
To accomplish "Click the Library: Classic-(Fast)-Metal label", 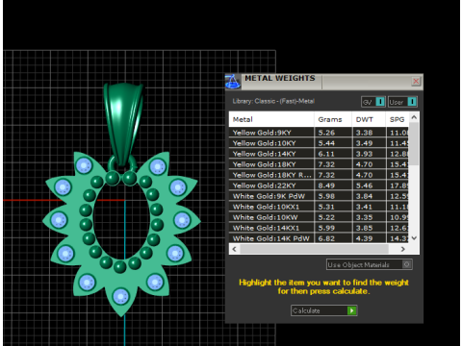I will (273, 101).
